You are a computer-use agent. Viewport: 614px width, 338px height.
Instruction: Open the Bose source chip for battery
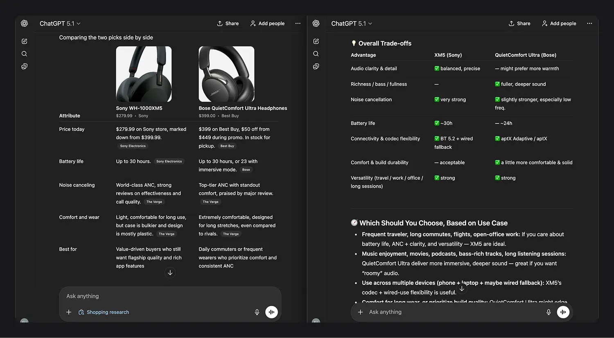click(x=246, y=170)
